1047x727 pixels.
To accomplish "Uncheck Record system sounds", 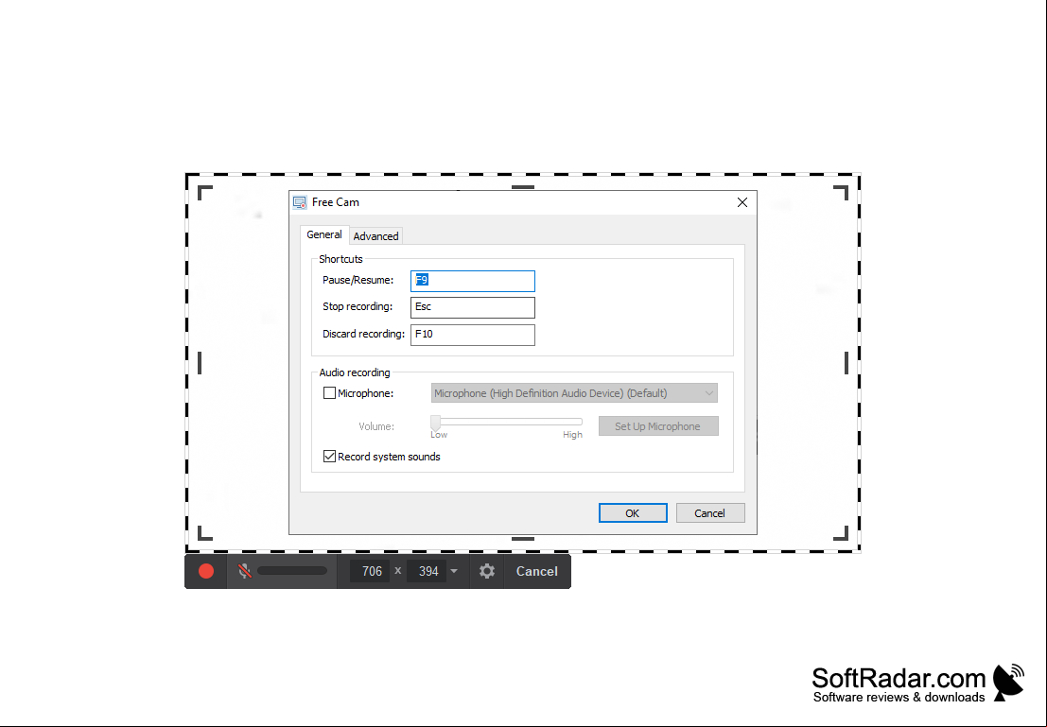I will [329, 457].
